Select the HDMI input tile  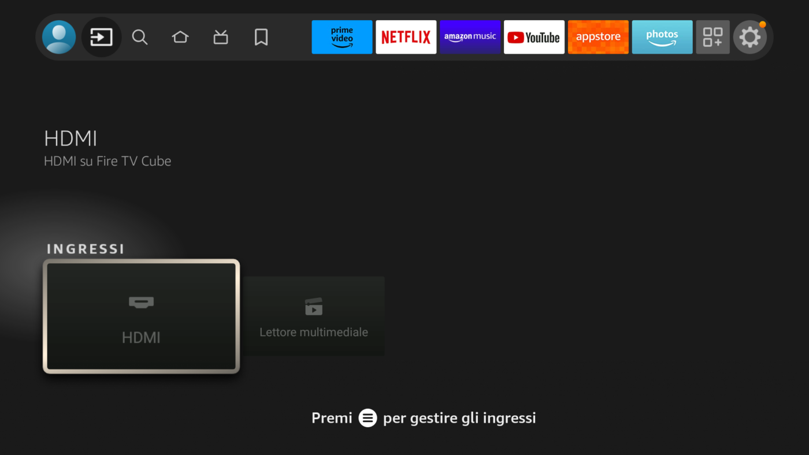tap(140, 316)
